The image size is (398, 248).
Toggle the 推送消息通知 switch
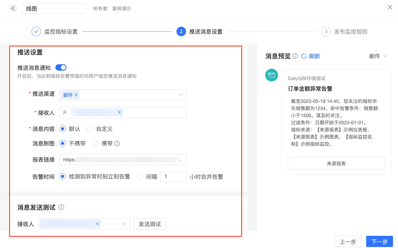pos(61,67)
